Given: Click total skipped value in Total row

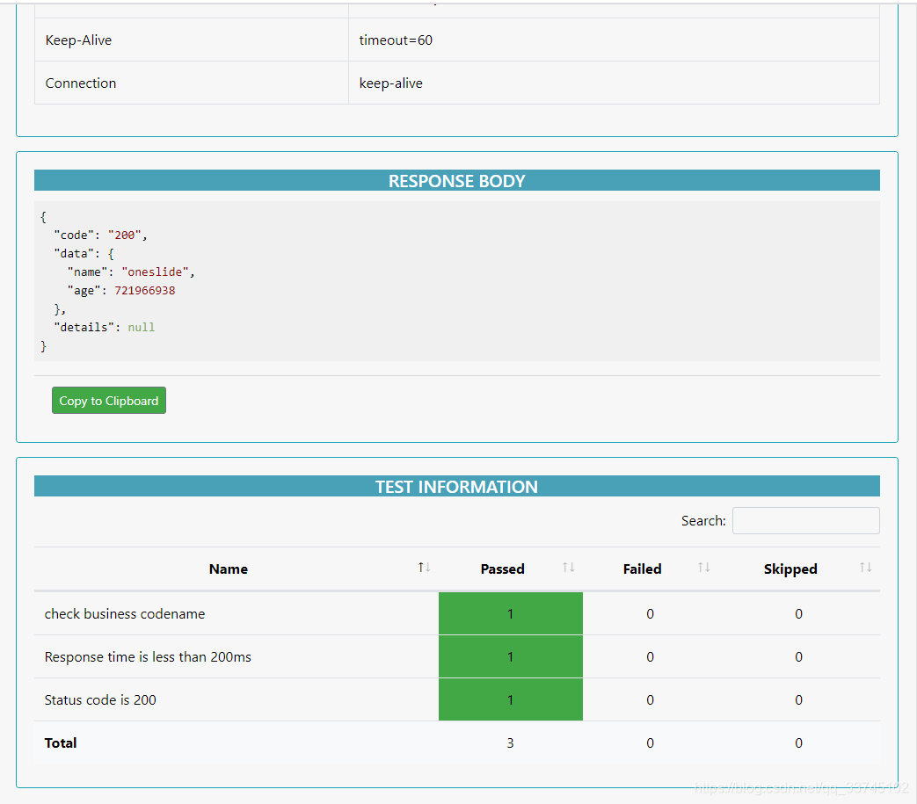Looking at the screenshot, I should (799, 742).
